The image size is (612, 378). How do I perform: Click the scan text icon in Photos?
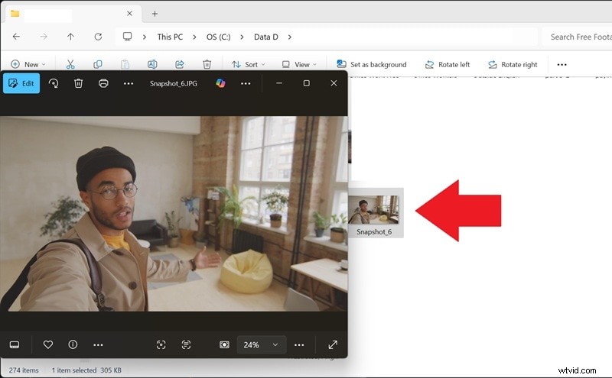point(186,344)
